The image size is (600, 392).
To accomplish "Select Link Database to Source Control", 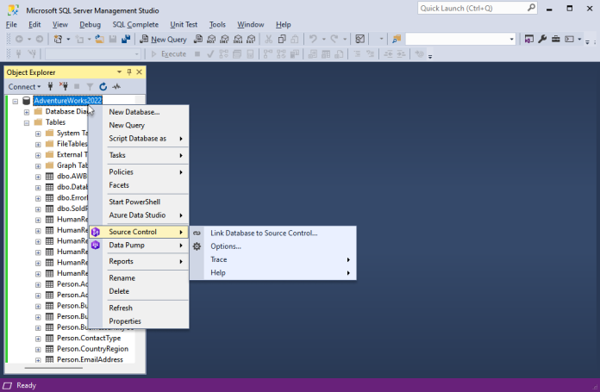I will [x=264, y=233].
